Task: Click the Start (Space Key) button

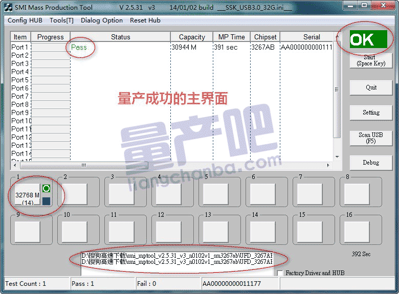Action: (371, 60)
